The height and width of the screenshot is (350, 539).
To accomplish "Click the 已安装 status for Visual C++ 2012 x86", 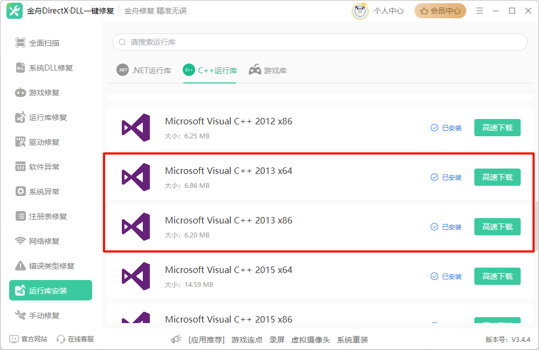I will tap(446, 128).
